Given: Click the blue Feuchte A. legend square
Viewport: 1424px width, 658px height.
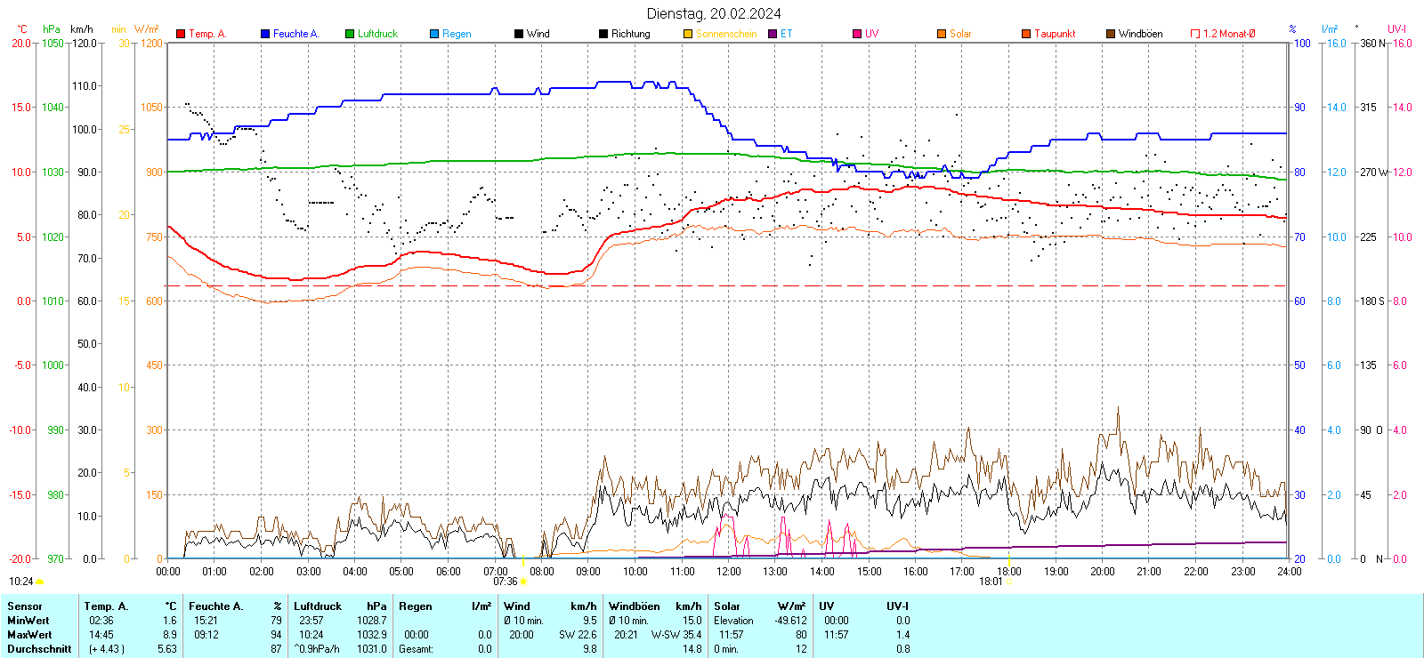Looking at the screenshot, I should (265, 34).
